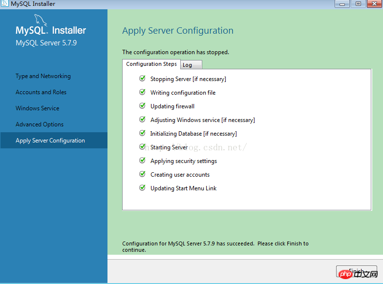Viewport: 383px width, 284px height.
Task: Click the green check beside Starting Server
Action: click(x=142, y=146)
